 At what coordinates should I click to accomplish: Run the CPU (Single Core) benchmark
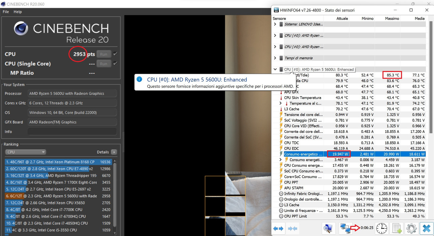(x=104, y=64)
